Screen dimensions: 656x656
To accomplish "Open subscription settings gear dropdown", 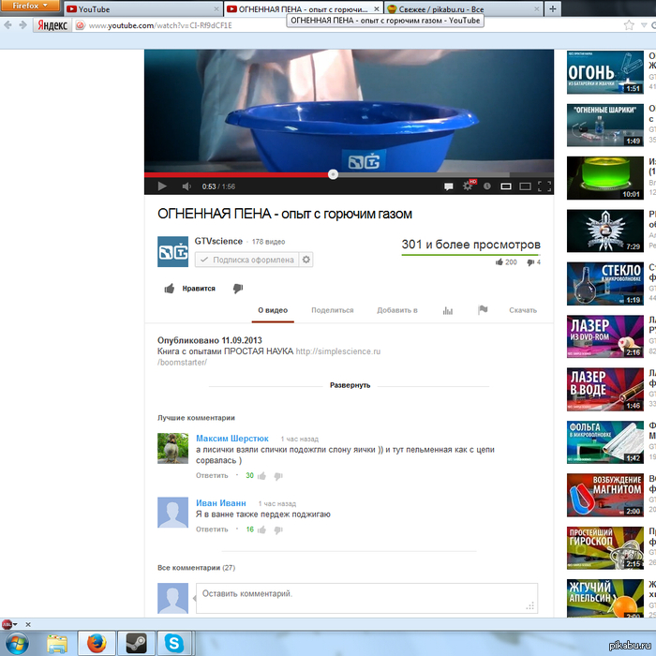I will point(306,260).
